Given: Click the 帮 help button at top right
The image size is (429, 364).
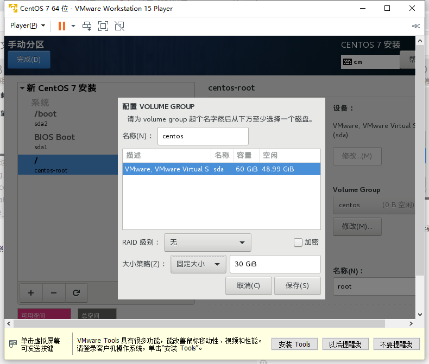Looking at the screenshot, I should (x=408, y=59).
